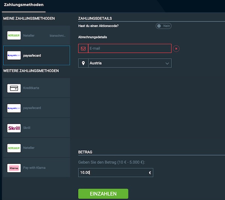Select Neteller under Weitere Zahlungsmethoden
This screenshot has width=225, height=200.
click(37, 148)
